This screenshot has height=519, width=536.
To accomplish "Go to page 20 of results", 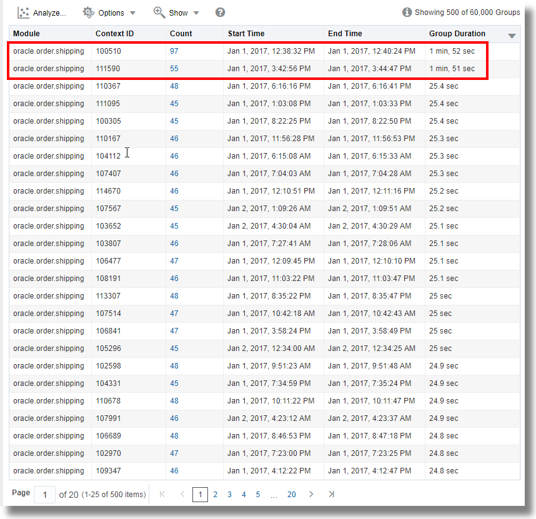I will coord(291,494).
